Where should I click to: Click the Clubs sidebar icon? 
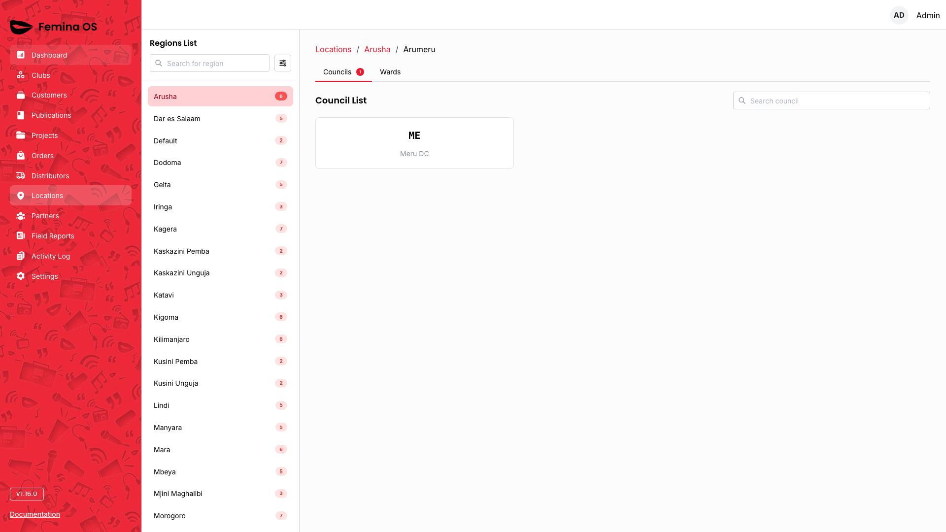(x=21, y=75)
